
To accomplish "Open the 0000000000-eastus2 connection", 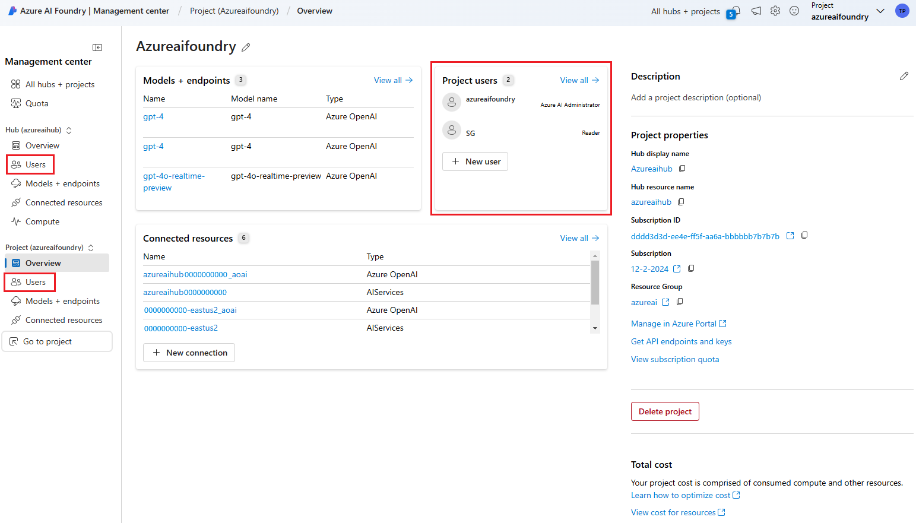I will [x=181, y=328].
